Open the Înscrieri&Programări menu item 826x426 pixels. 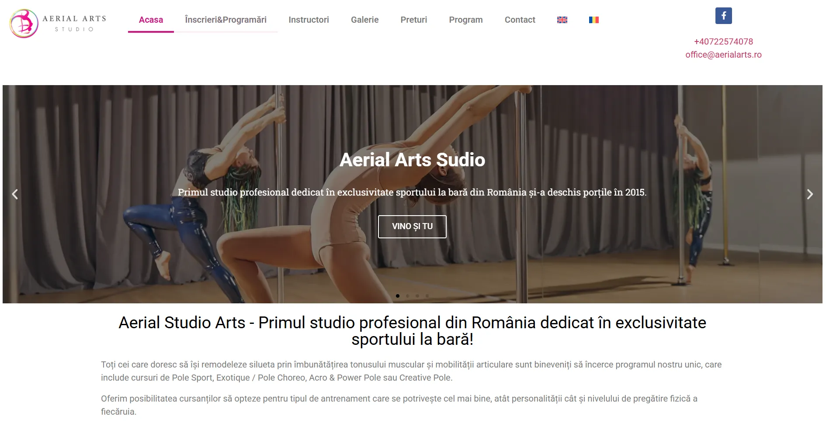click(226, 20)
